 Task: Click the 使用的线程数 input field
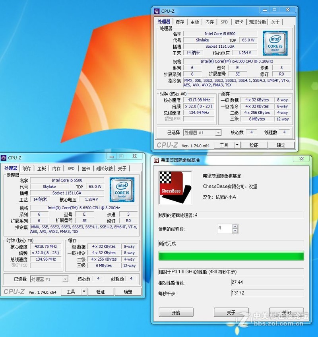tap(225, 229)
